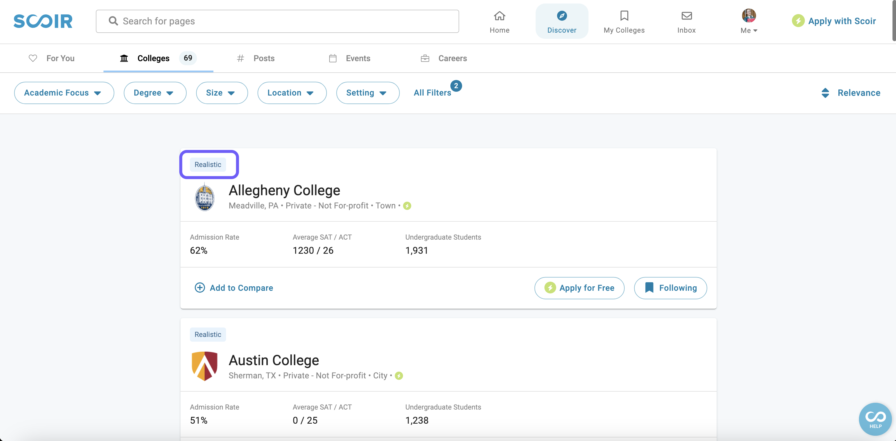Open Allegheny College seal logo
The width and height of the screenshot is (896, 441).
tap(205, 197)
